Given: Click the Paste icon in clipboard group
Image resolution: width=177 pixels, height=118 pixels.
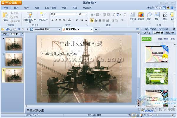Looking at the screenshot, I should tap(5, 15).
